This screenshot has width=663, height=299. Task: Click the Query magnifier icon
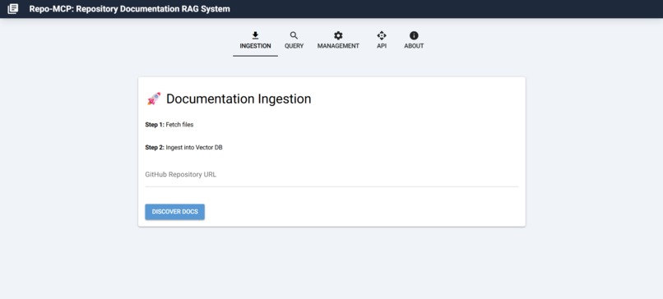tap(294, 35)
